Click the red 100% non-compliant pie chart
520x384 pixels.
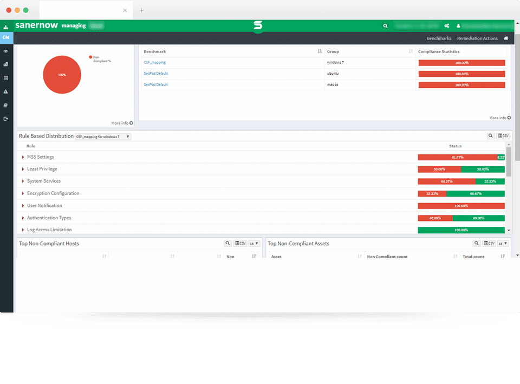[x=62, y=75]
